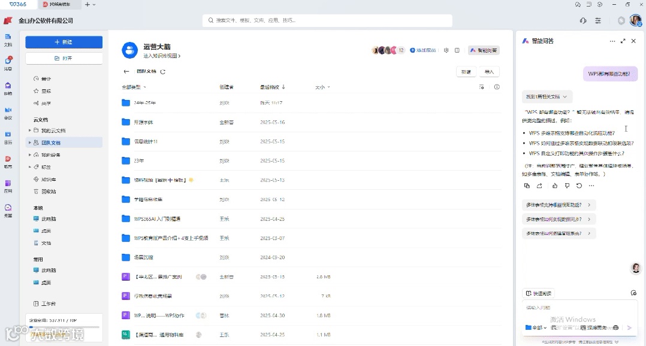
Task: Click the list view settings icon
Action: (x=482, y=87)
